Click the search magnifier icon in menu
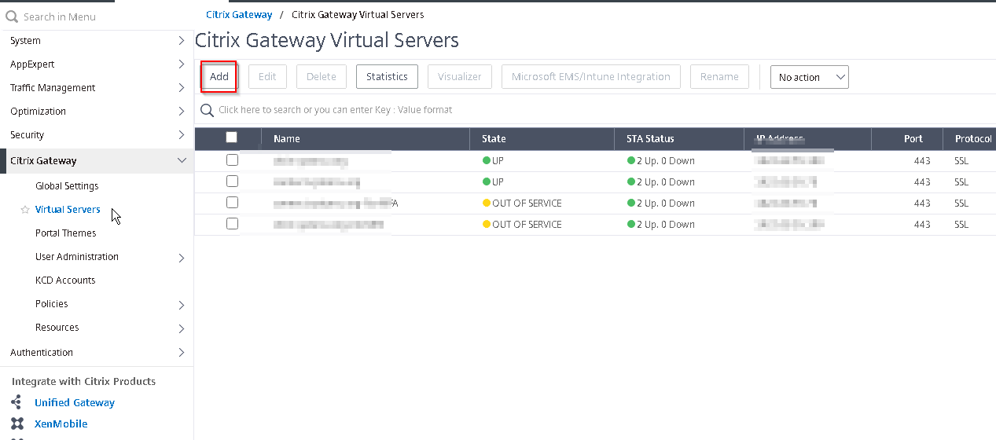Image resolution: width=996 pixels, height=440 pixels. [x=12, y=16]
